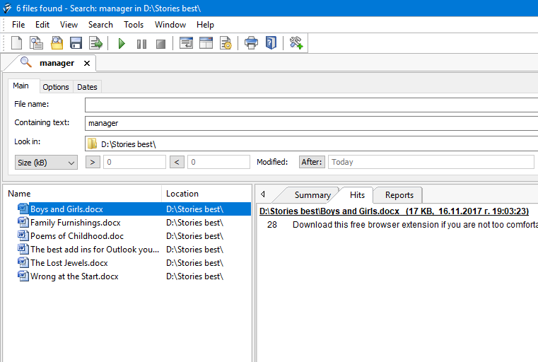Expand the Size (kB) dropdown
The width and height of the screenshot is (538, 362).
pyautogui.click(x=47, y=163)
